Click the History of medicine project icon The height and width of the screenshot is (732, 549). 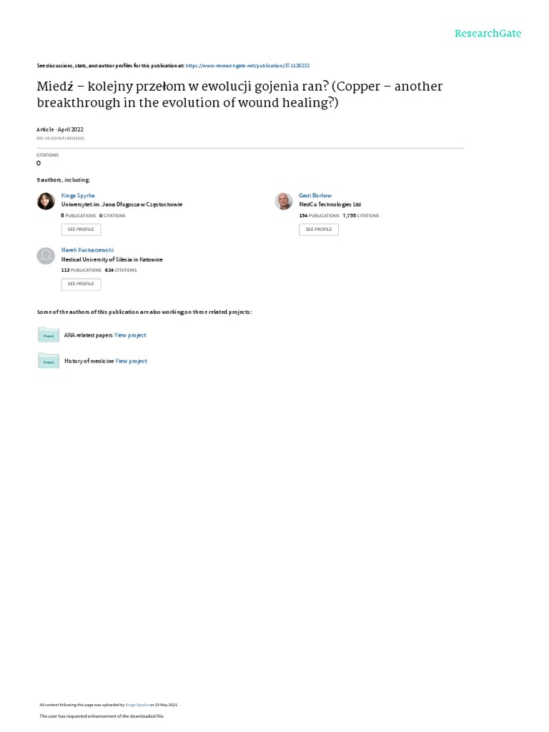pyautogui.click(x=49, y=361)
